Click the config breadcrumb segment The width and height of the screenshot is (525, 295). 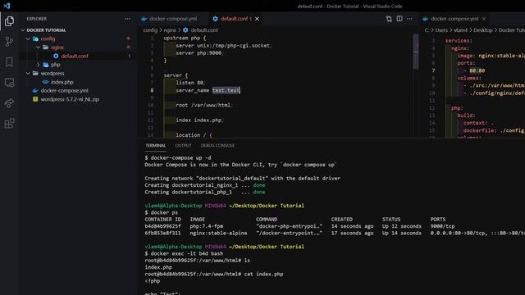(150, 30)
